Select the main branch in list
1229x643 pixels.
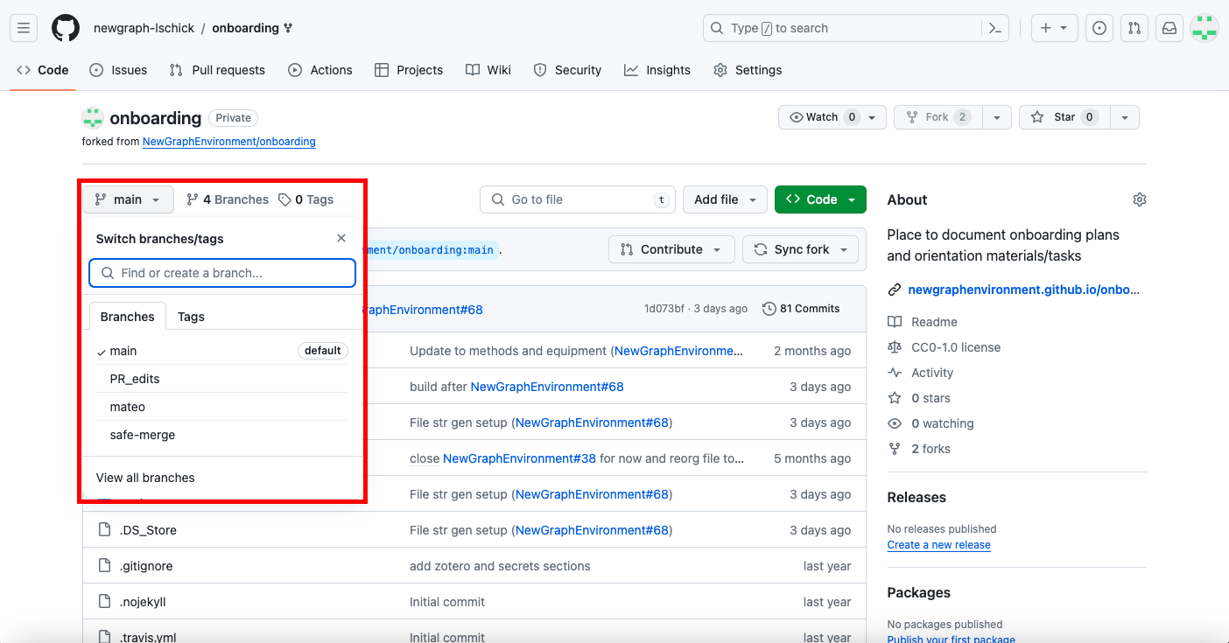click(222, 351)
